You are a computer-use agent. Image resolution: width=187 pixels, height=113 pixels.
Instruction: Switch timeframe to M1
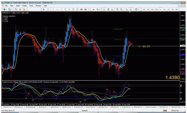[144, 9]
